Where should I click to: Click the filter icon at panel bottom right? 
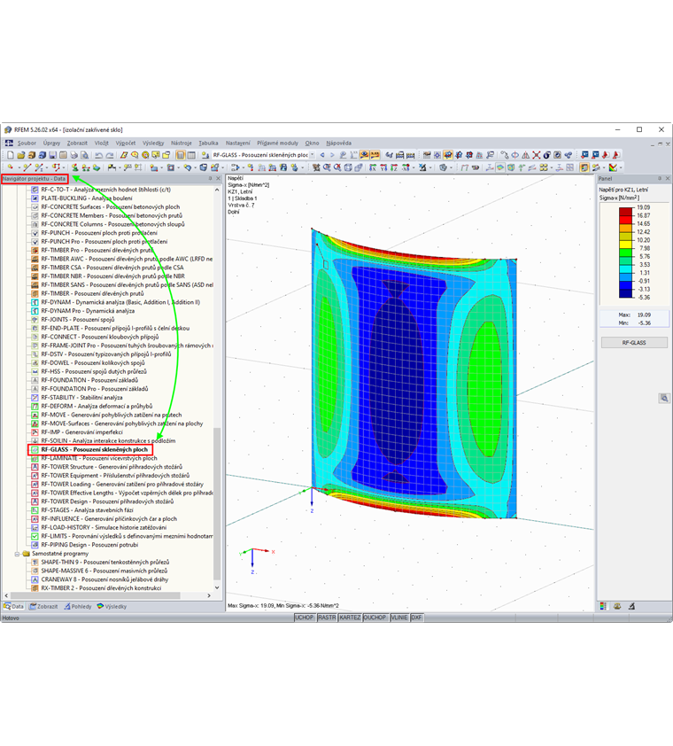click(x=631, y=606)
